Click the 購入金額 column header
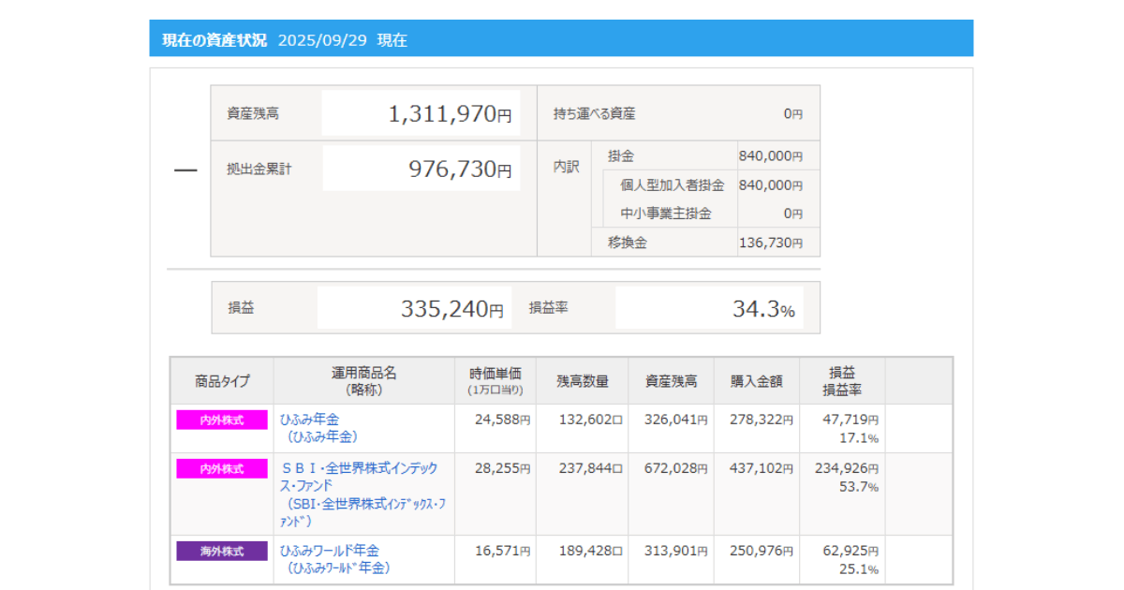The width and height of the screenshot is (1124, 590). click(x=756, y=381)
